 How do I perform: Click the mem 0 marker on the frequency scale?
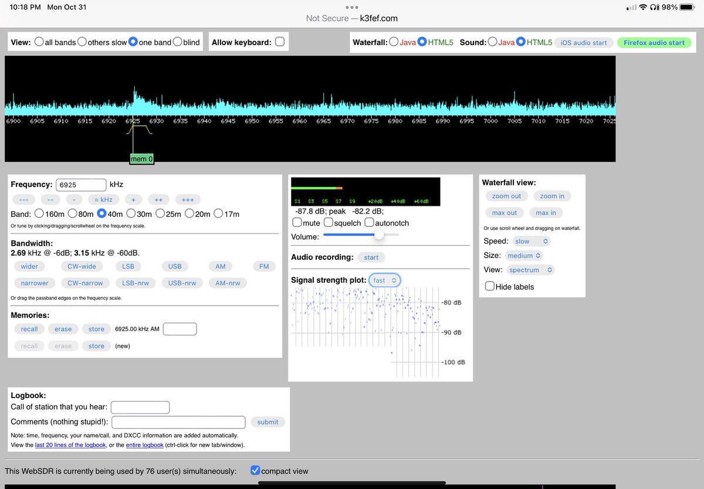(141, 159)
